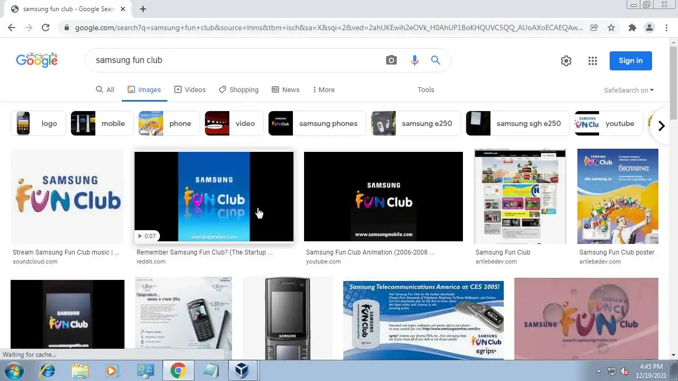This screenshot has height=381, width=678.
Task: Open the youtube.com Fun Club Animation image
Action: pos(383,196)
